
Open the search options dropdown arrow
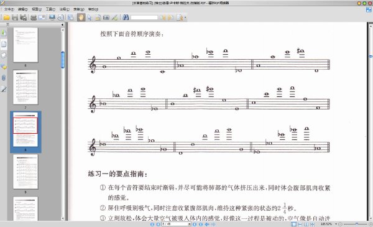(185, 17)
